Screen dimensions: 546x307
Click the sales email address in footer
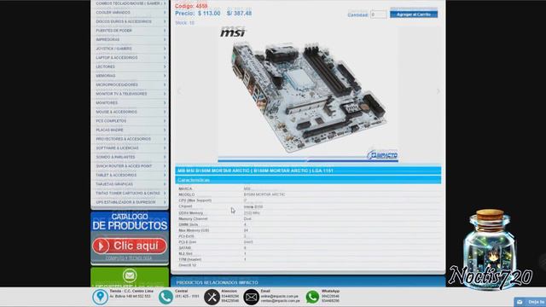pos(281,301)
